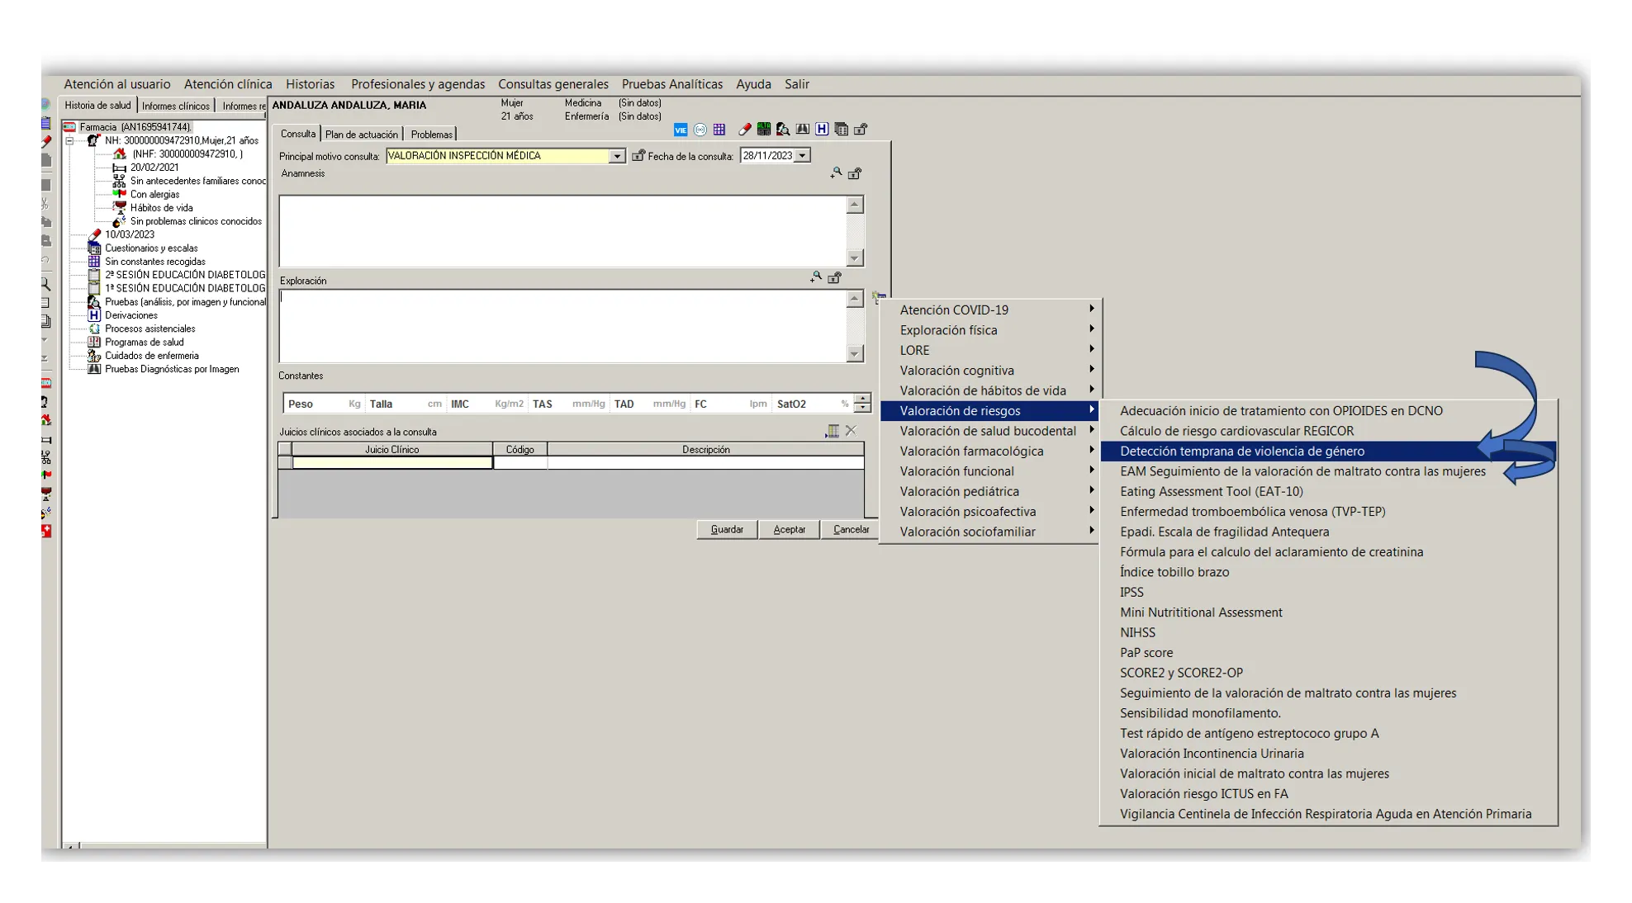1632x903 pixels.
Task: Select Cuestionarios y escalas tree item
Action: 151,248
